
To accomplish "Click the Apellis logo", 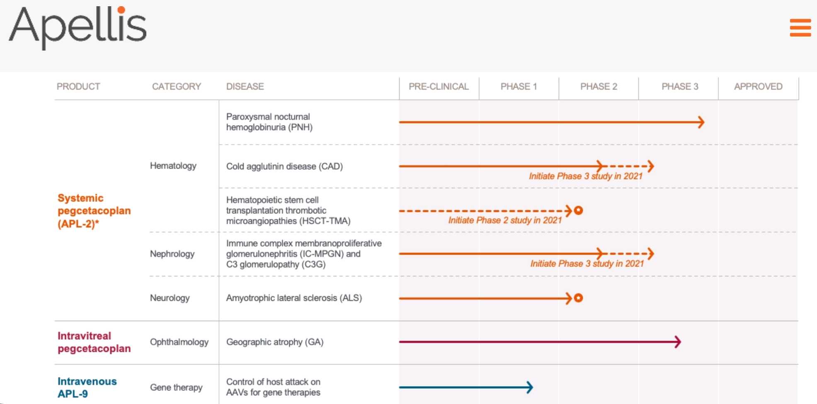I will click(78, 27).
